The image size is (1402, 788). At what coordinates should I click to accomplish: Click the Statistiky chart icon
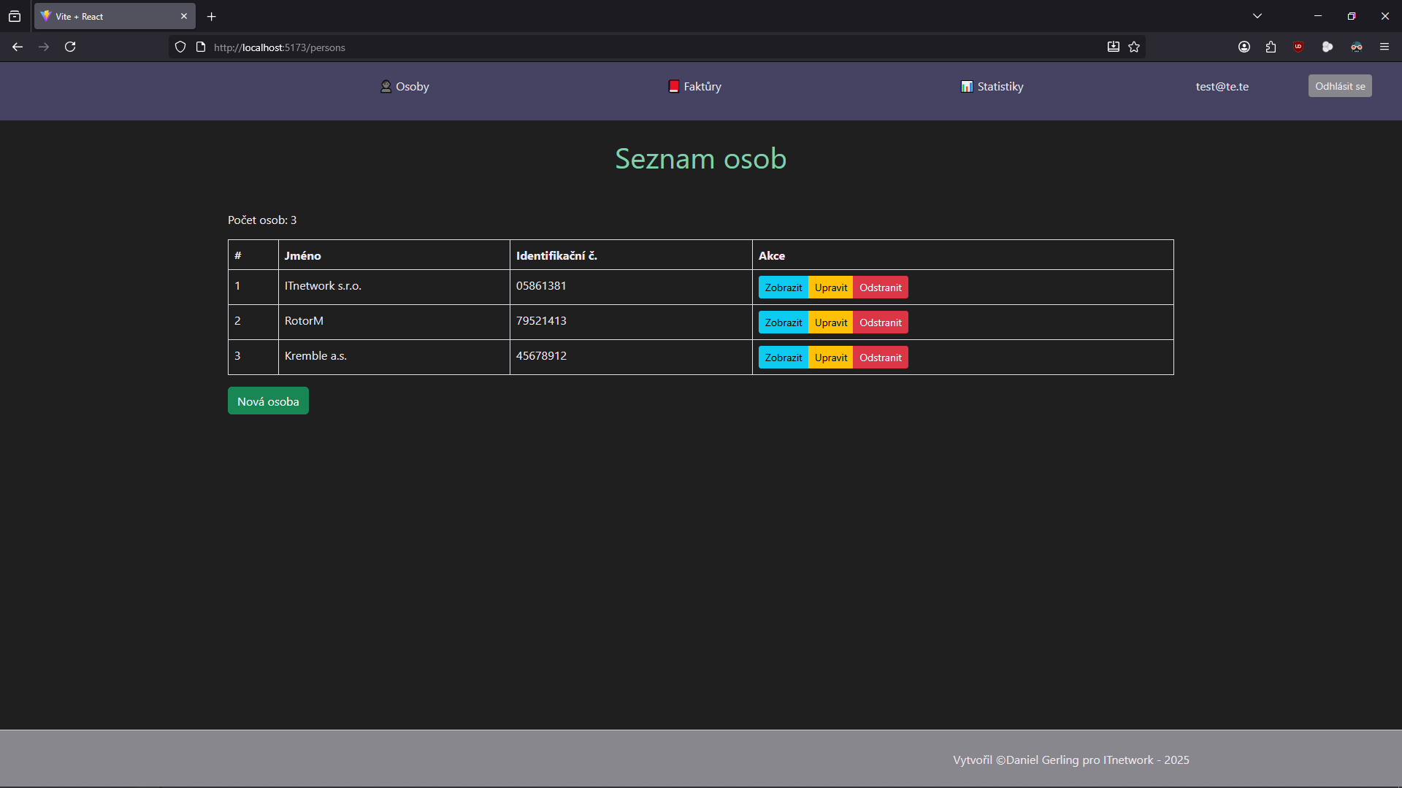(967, 86)
